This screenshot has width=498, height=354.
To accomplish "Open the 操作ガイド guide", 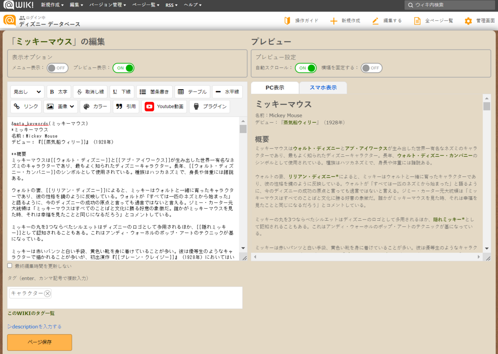I will coord(301,21).
